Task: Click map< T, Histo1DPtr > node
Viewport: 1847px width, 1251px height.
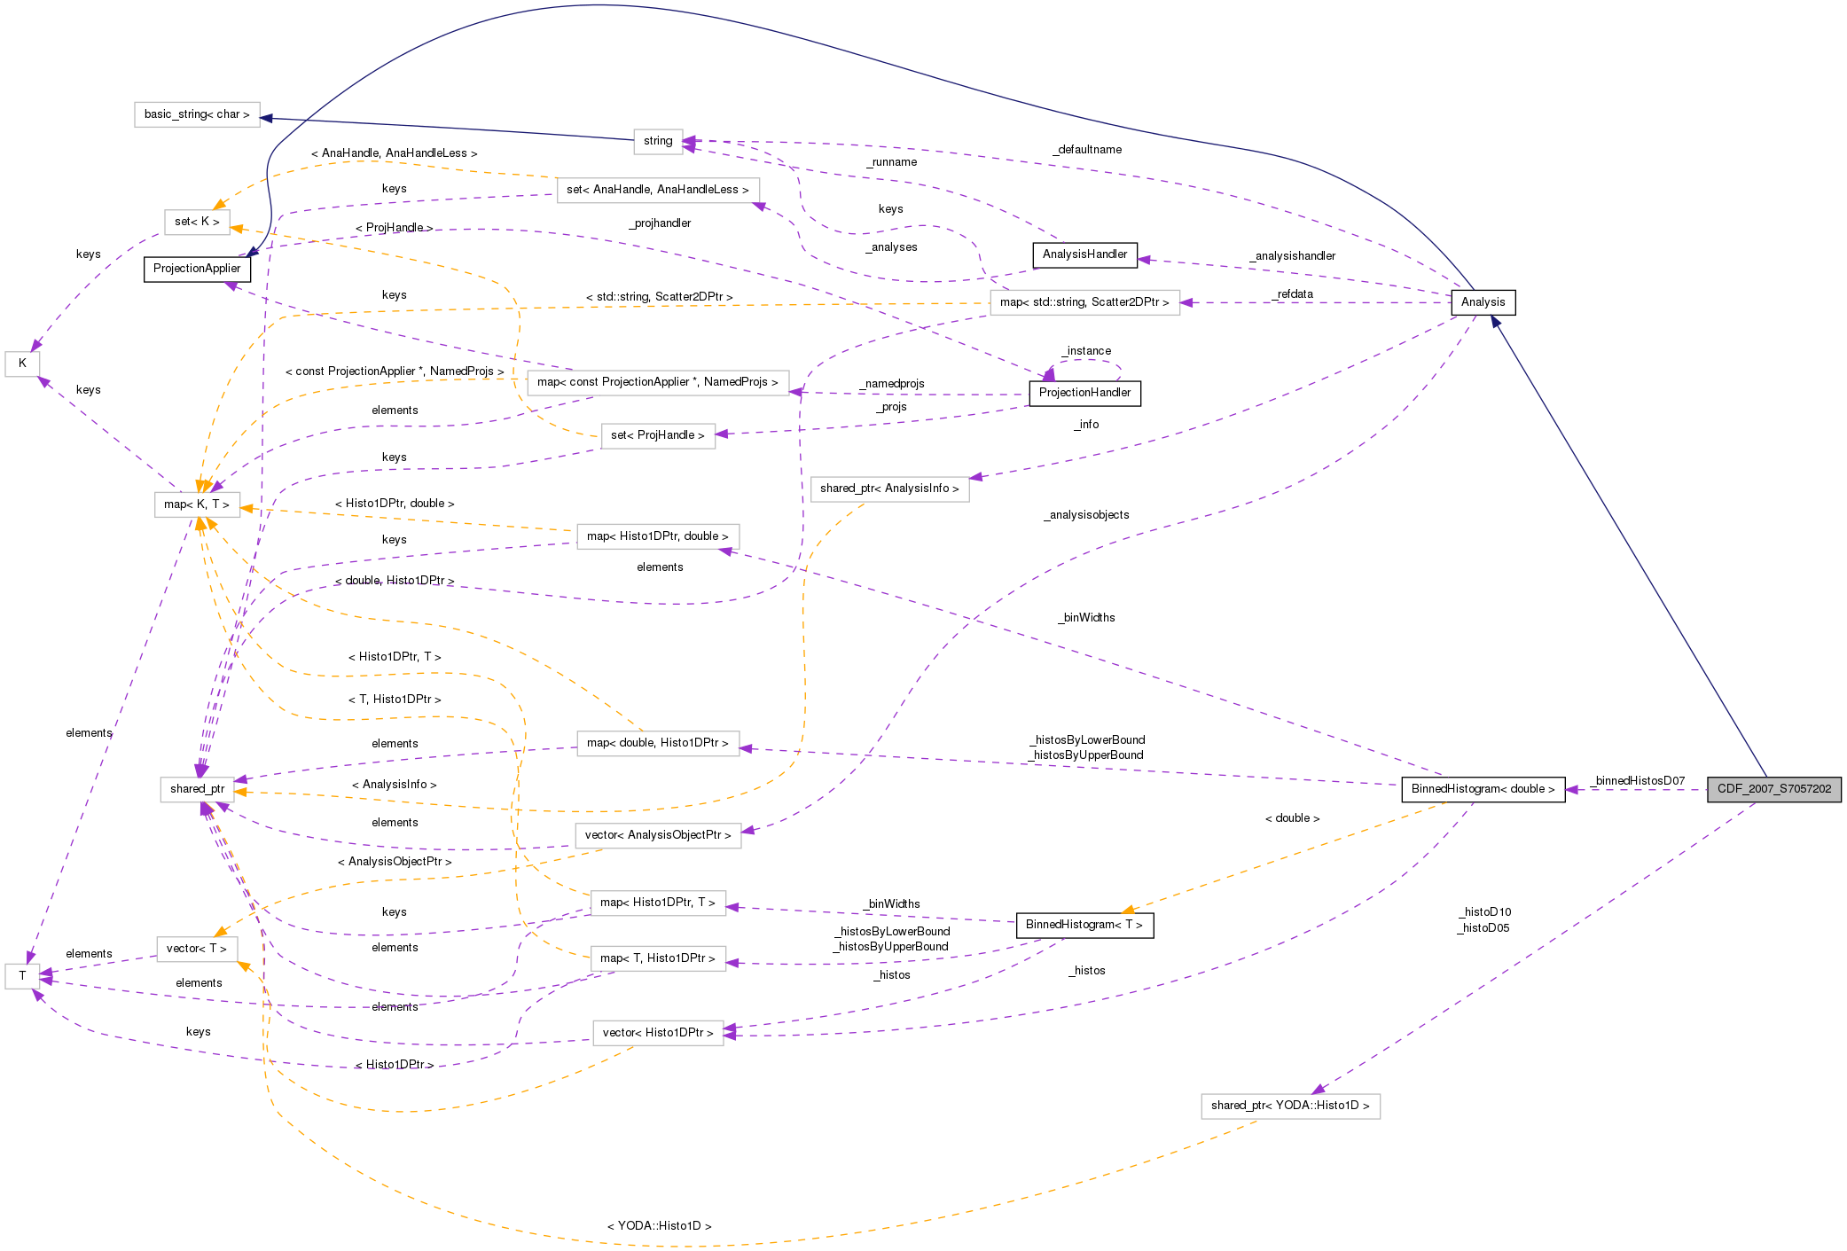Action: pos(658,958)
